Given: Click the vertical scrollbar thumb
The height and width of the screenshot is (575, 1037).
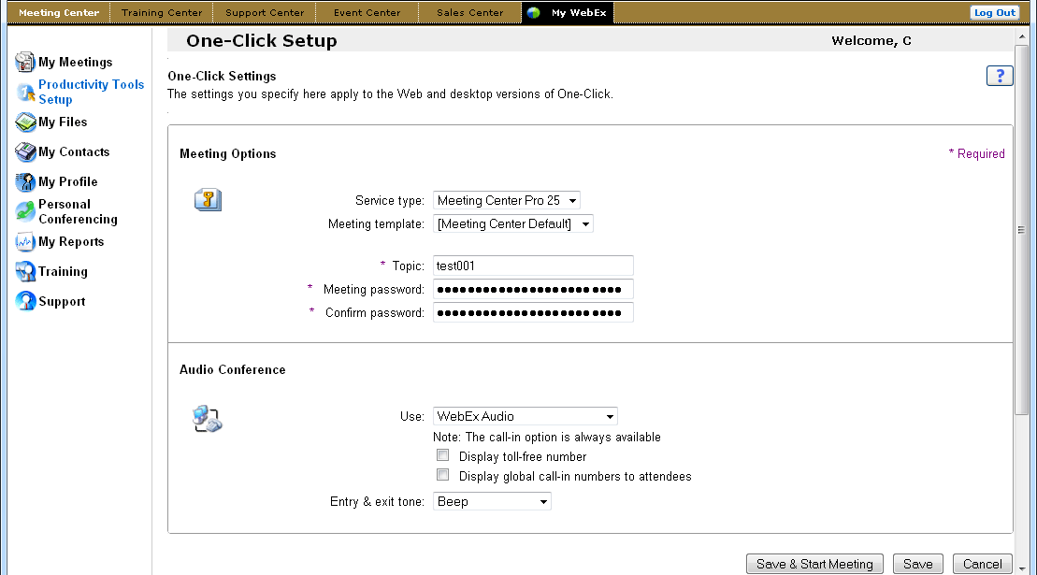Looking at the screenshot, I should tap(1022, 230).
